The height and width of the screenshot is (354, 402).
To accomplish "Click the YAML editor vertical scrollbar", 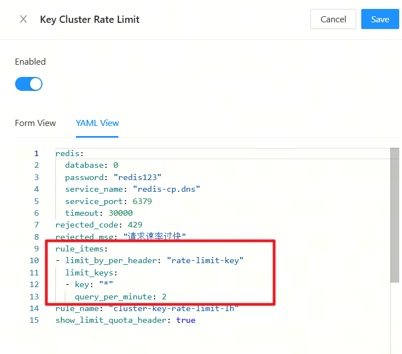I will [395, 215].
